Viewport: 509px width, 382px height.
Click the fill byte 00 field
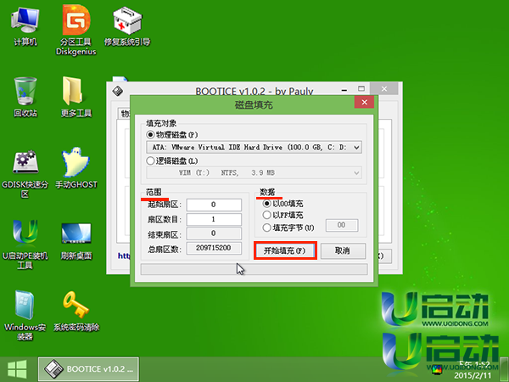click(342, 225)
